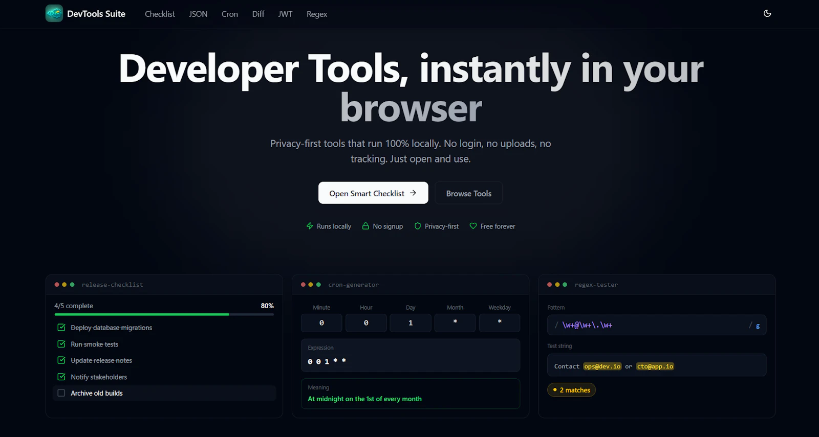Click the Month field asterisk

coord(455,323)
